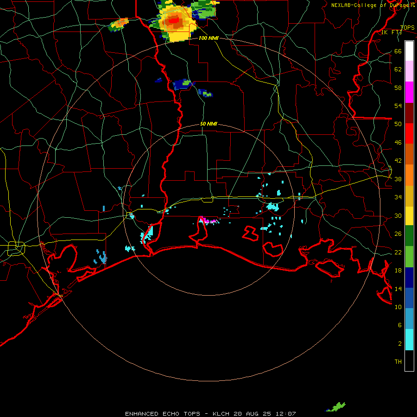Click the red core of the large storm
The height and width of the screenshot is (417, 417).
[174, 20]
